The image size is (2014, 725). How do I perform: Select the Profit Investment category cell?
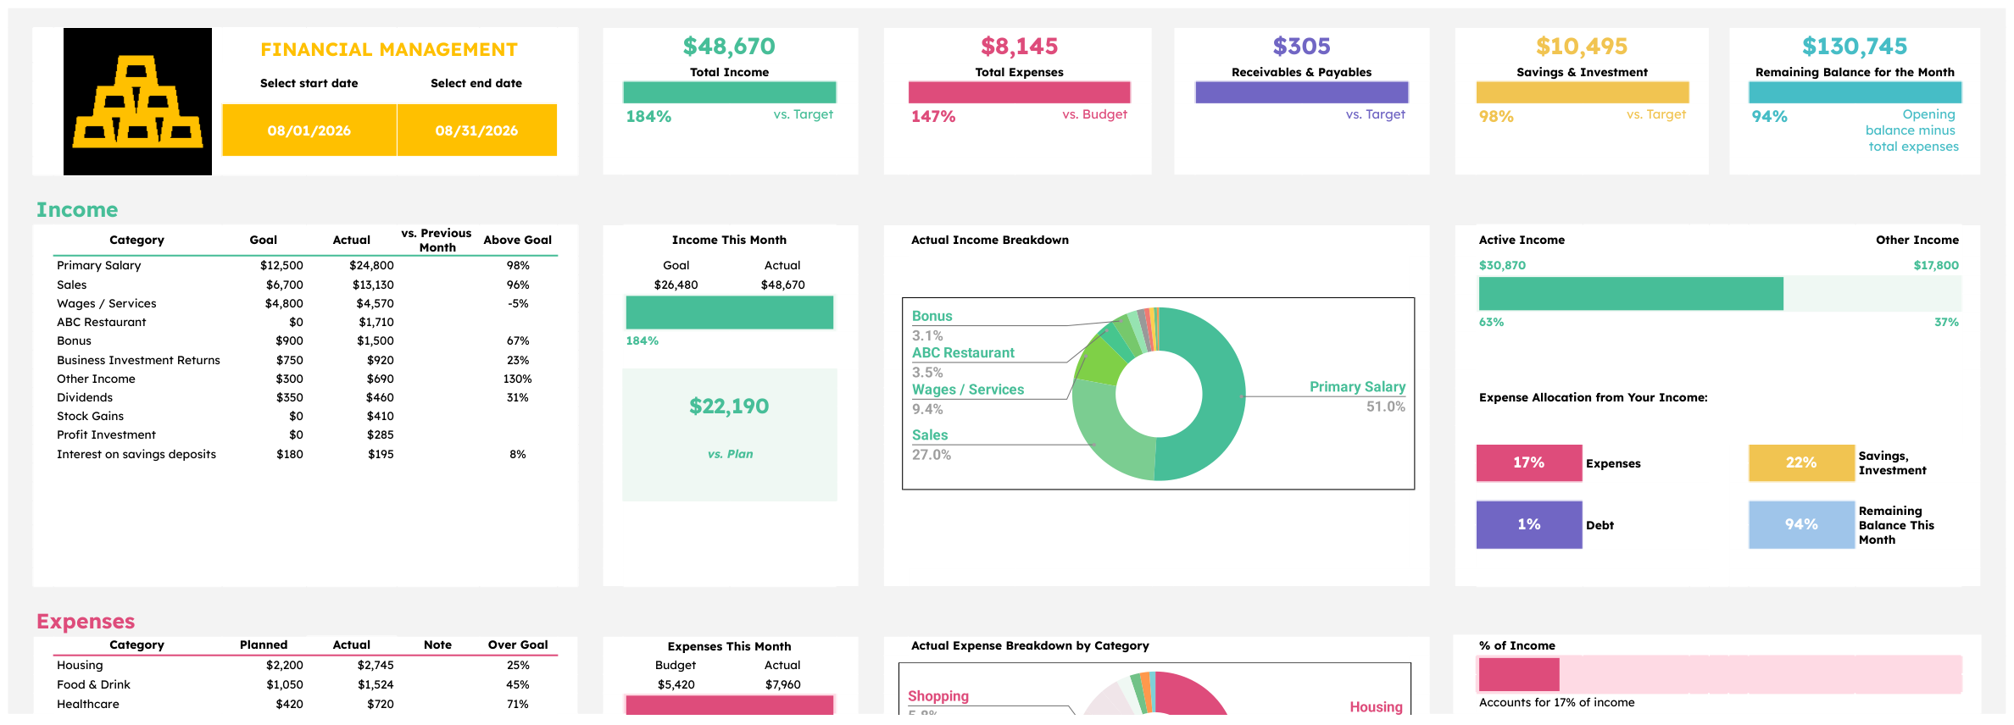coord(106,435)
